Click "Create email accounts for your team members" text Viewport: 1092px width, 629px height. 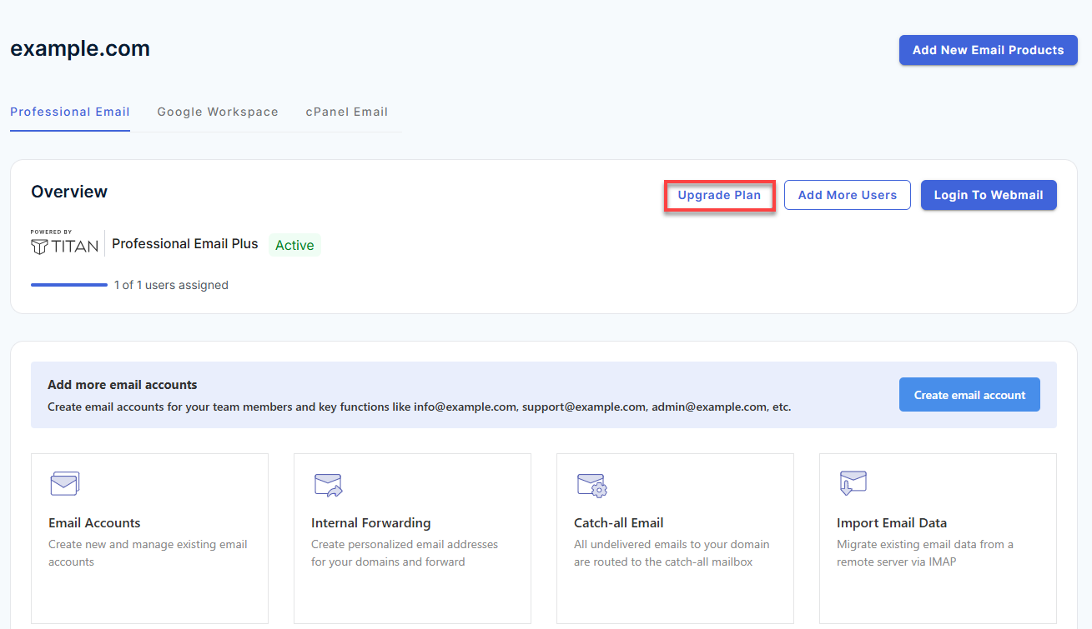[x=419, y=407]
